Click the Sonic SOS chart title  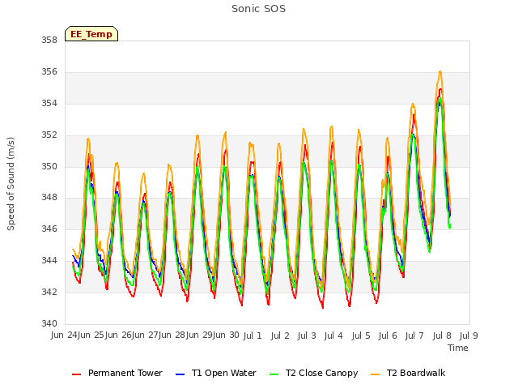tap(259, 9)
